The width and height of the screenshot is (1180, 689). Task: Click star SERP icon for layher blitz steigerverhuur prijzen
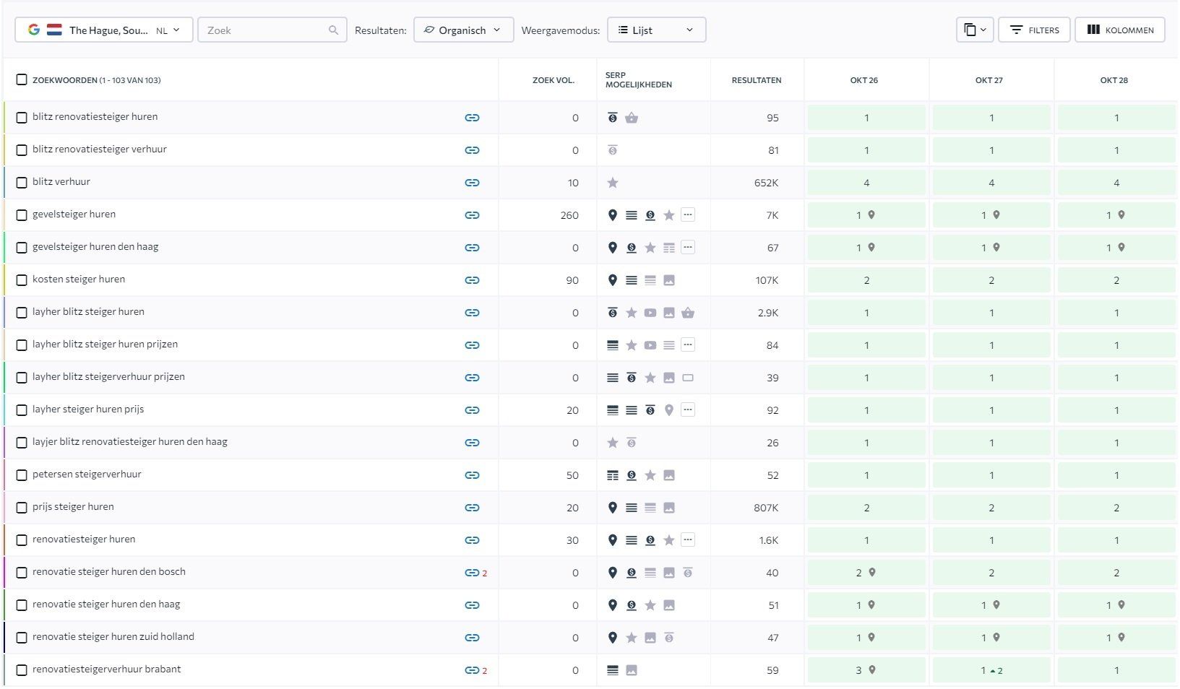pos(650,378)
